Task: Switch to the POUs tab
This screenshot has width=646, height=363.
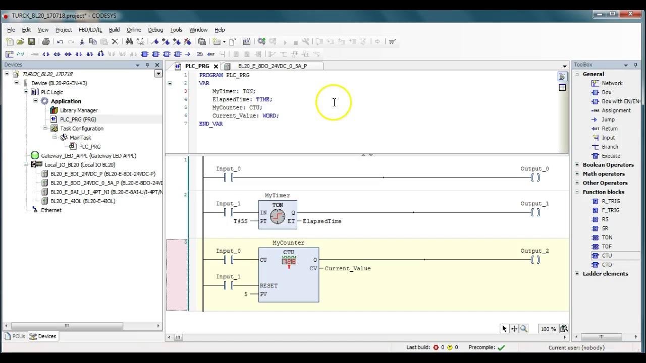Action: [x=15, y=336]
